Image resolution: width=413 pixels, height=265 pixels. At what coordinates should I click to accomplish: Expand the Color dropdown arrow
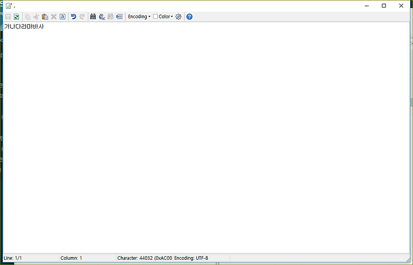point(172,17)
